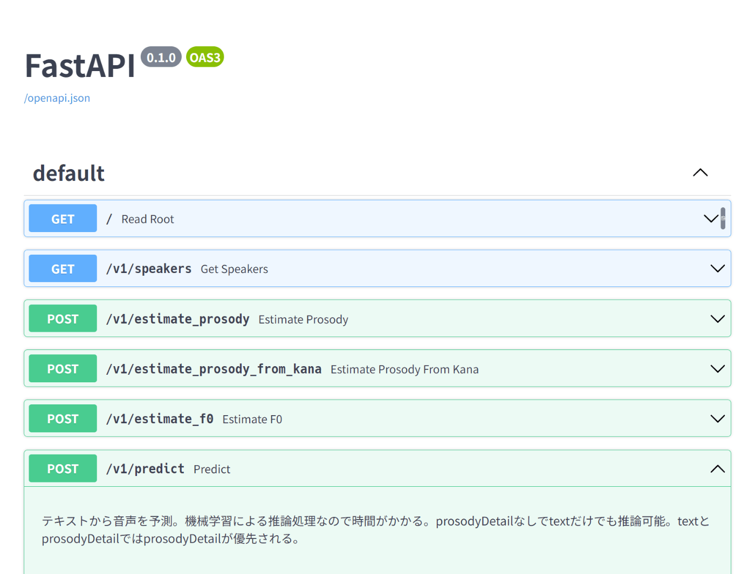The image size is (755, 574).
Task: Click the GET badge for /v1/speakers
Action: point(63,269)
